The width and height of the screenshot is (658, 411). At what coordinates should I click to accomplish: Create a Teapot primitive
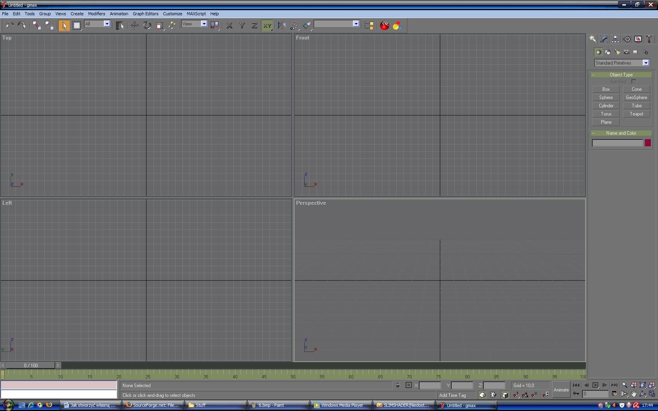coord(636,114)
